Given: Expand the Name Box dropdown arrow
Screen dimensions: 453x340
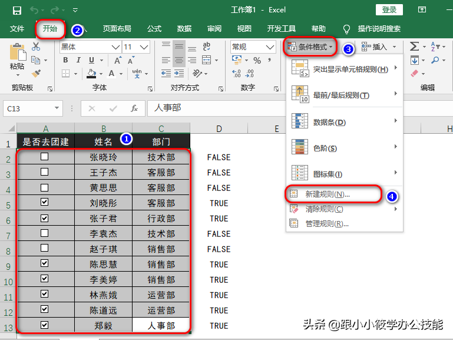Looking at the screenshot, I should (x=57, y=108).
